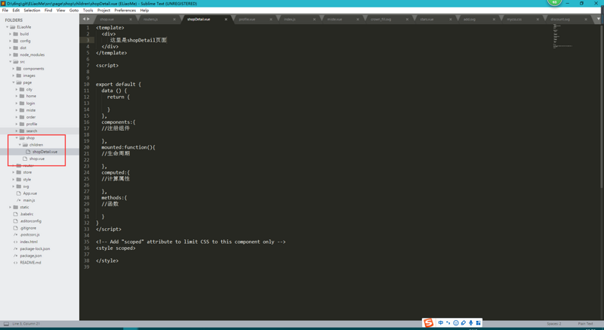Click the dist folder icon
The height and width of the screenshot is (330, 604).
click(16, 48)
